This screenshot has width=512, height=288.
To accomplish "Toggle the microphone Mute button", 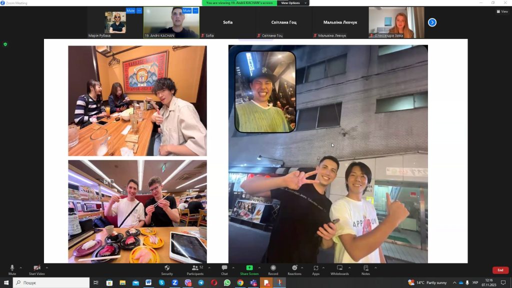I will pos(12,269).
